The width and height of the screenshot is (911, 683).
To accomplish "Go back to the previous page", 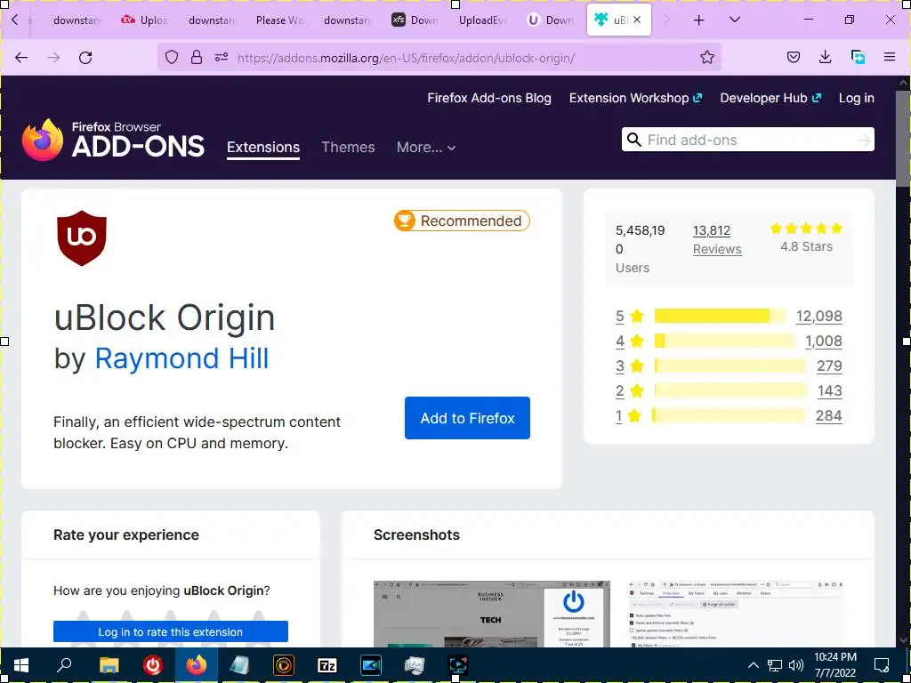I will pyautogui.click(x=21, y=58).
